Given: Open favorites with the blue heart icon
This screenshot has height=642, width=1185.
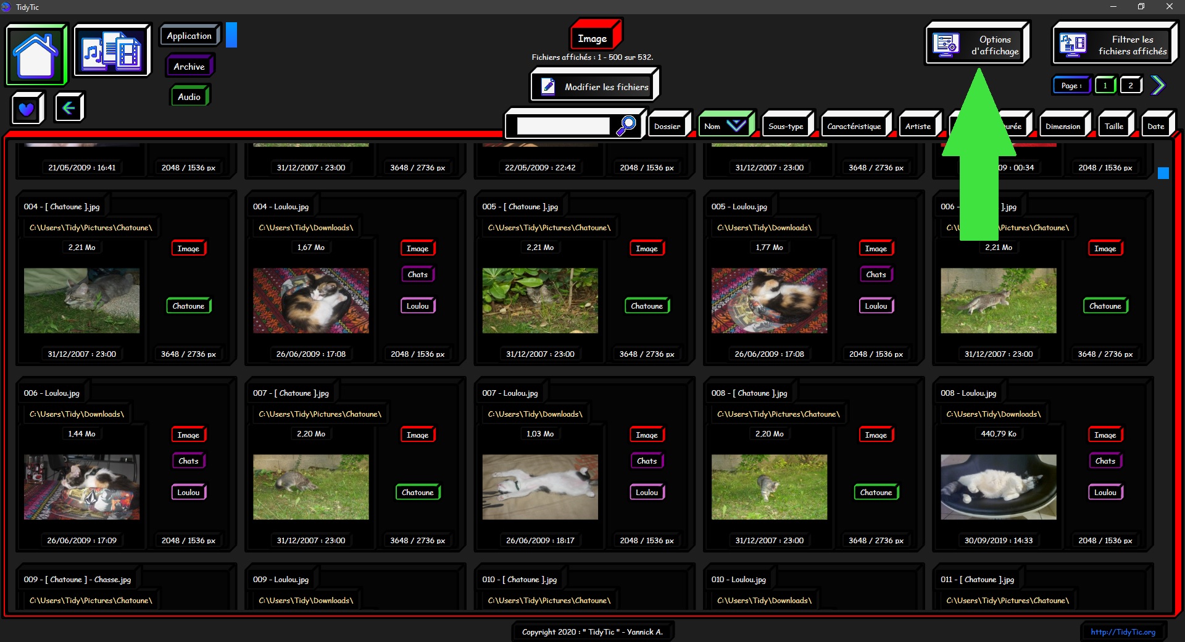Looking at the screenshot, I should point(27,109).
